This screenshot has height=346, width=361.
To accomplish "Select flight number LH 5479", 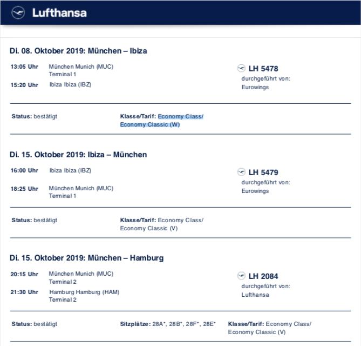I will click(x=263, y=172).
